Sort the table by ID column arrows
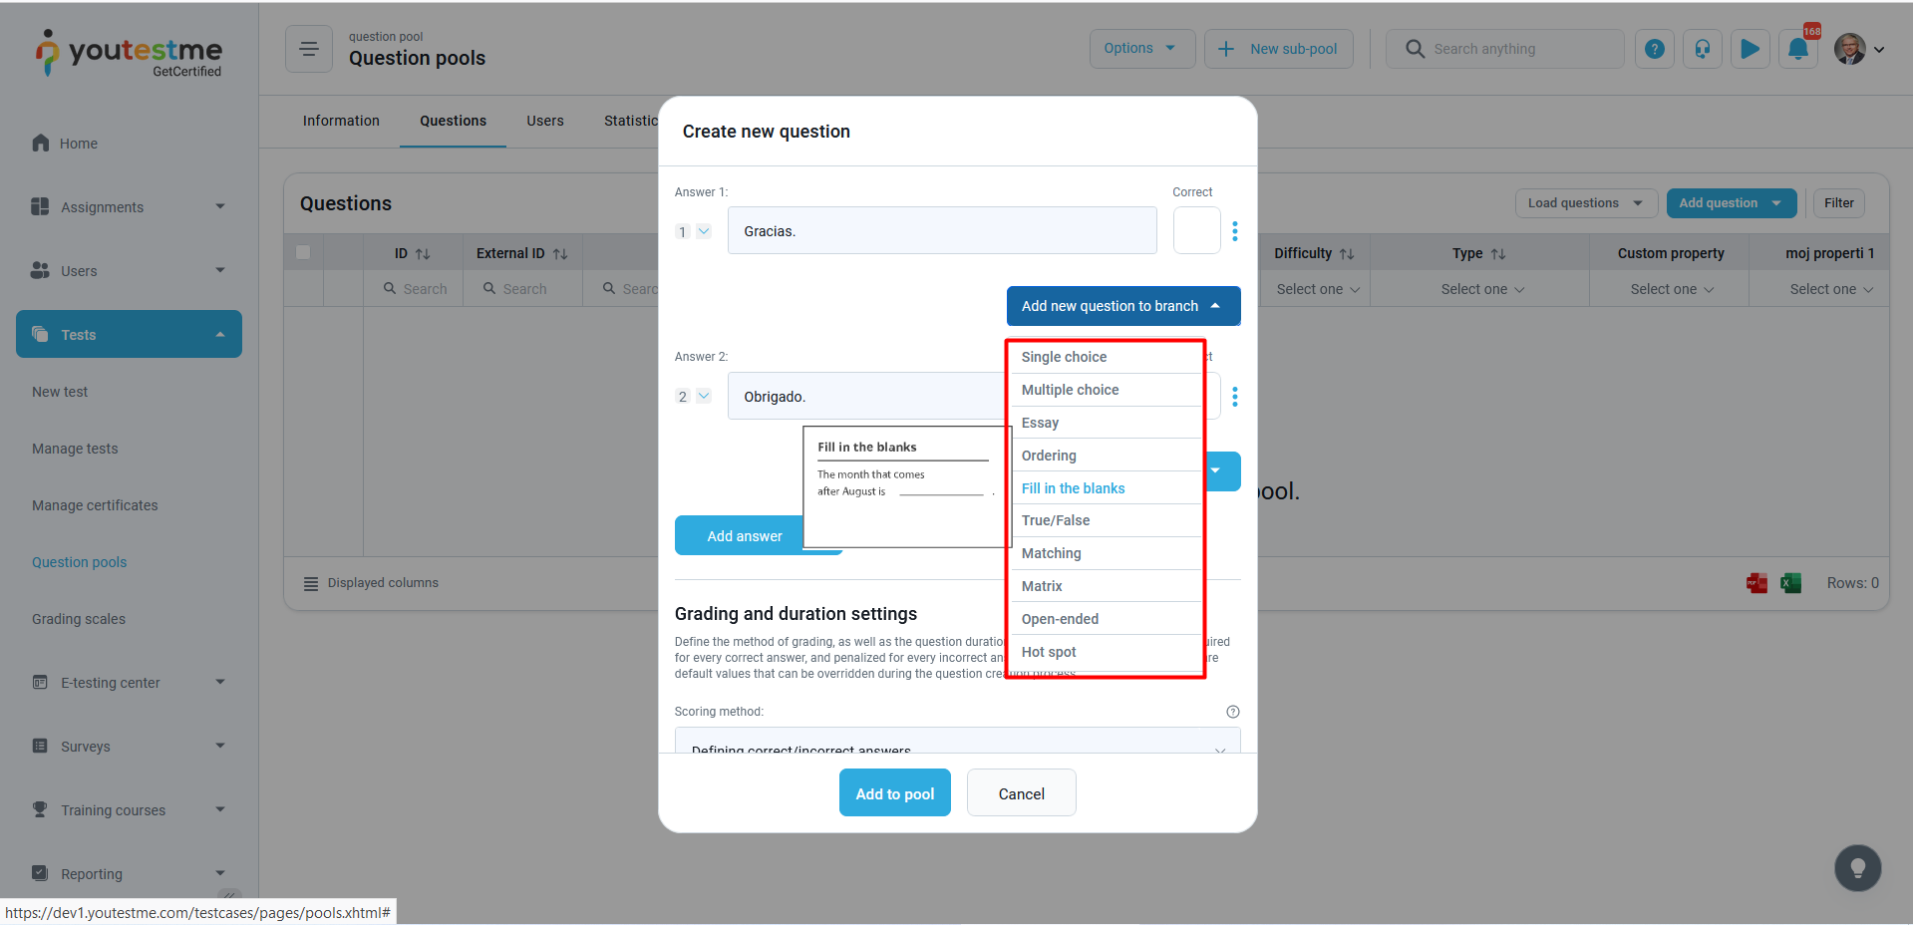This screenshot has height=925, width=1913. point(423,254)
